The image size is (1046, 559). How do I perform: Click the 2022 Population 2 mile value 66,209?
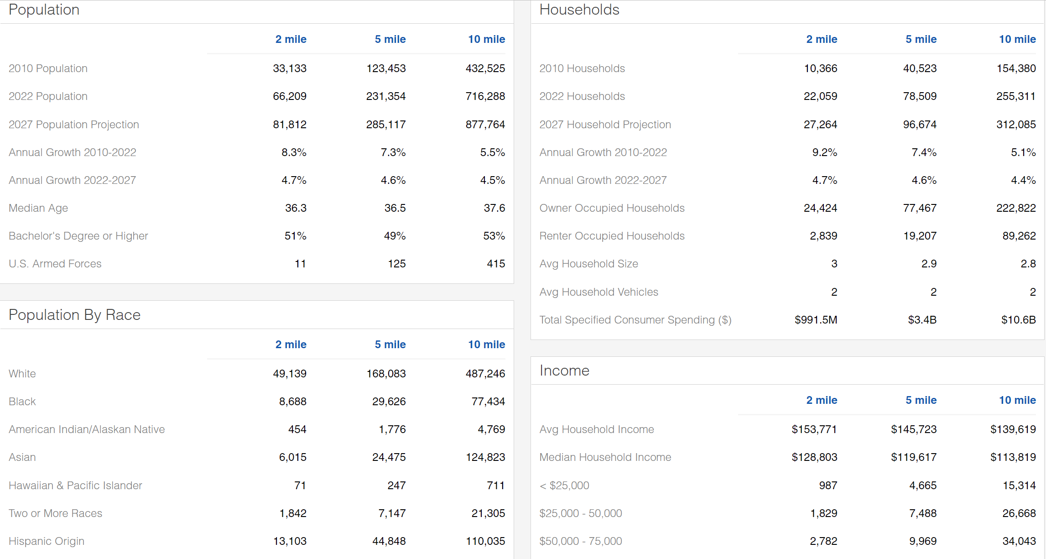(290, 96)
